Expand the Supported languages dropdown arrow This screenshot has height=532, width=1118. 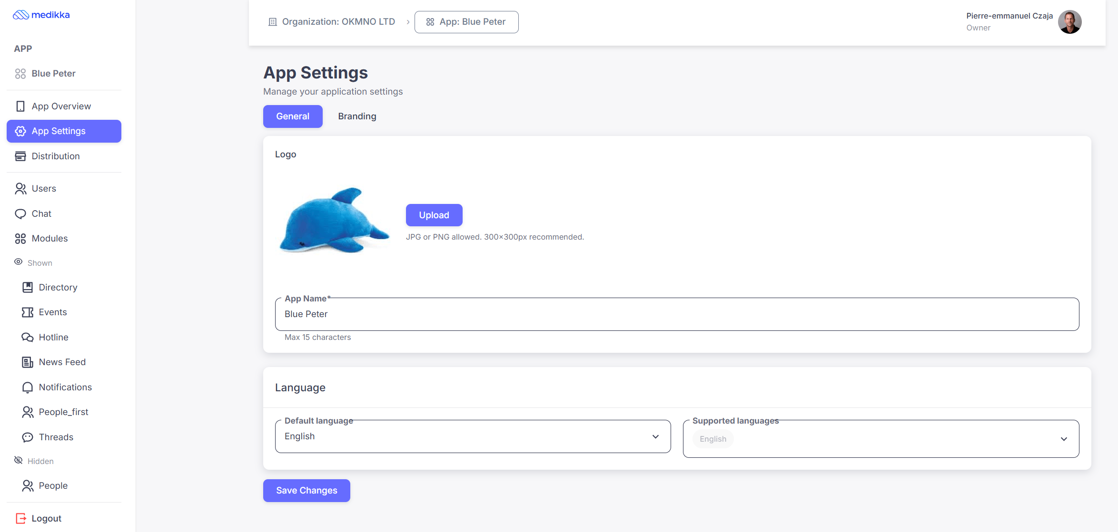(1064, 439)
